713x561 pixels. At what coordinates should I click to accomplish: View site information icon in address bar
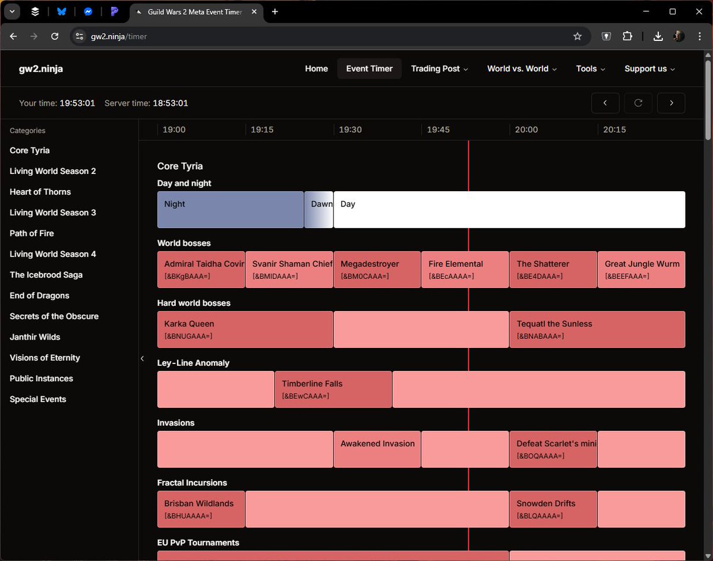(80, 36)
